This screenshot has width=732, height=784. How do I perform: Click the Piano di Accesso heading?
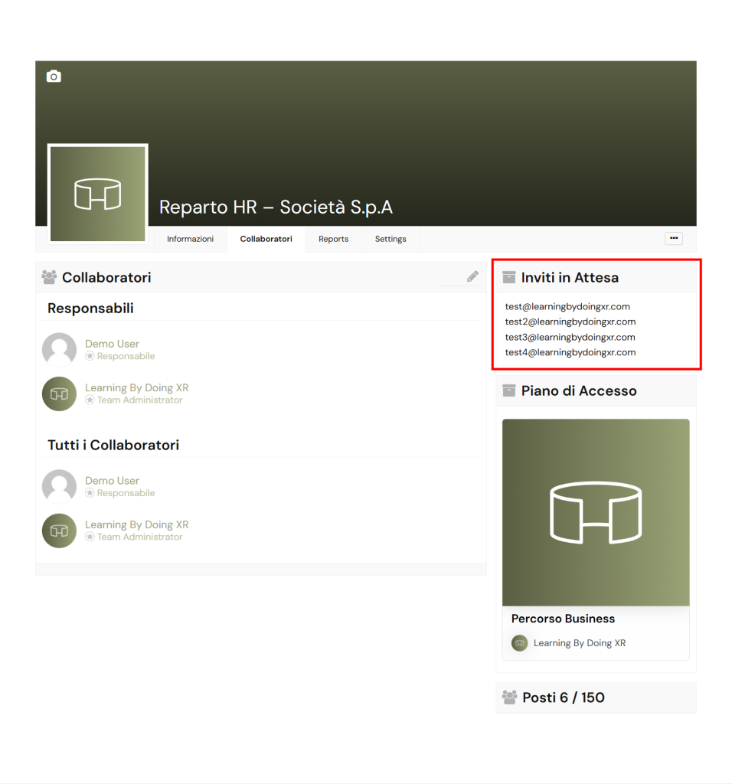click(579, 391)
